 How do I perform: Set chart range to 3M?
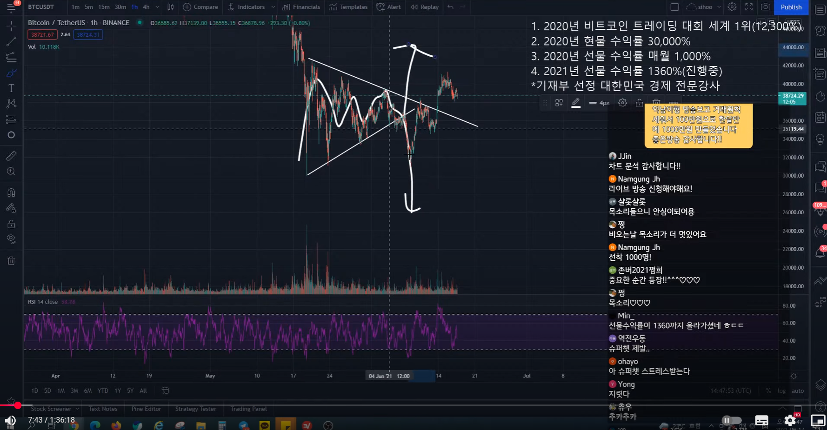pos(74,390)
